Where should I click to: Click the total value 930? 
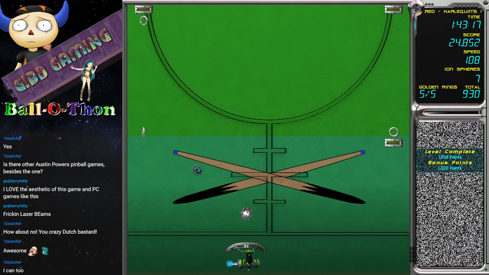[471, 94]
